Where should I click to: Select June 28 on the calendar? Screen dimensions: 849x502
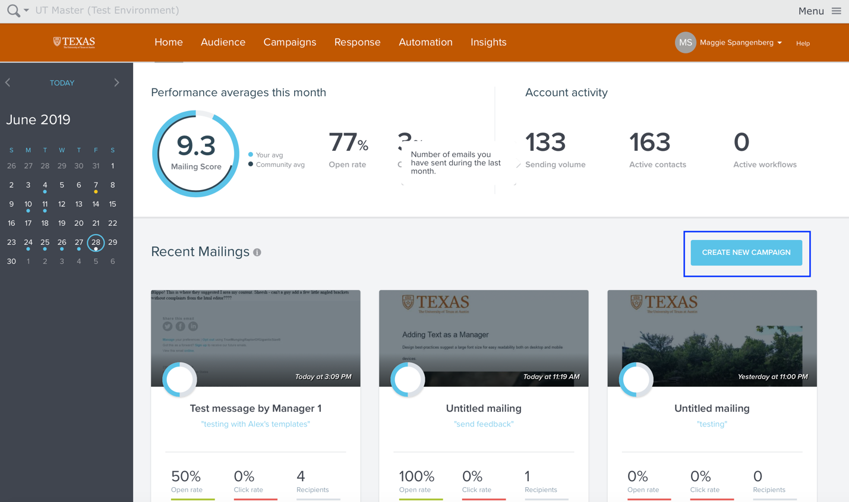coord(96,242)
